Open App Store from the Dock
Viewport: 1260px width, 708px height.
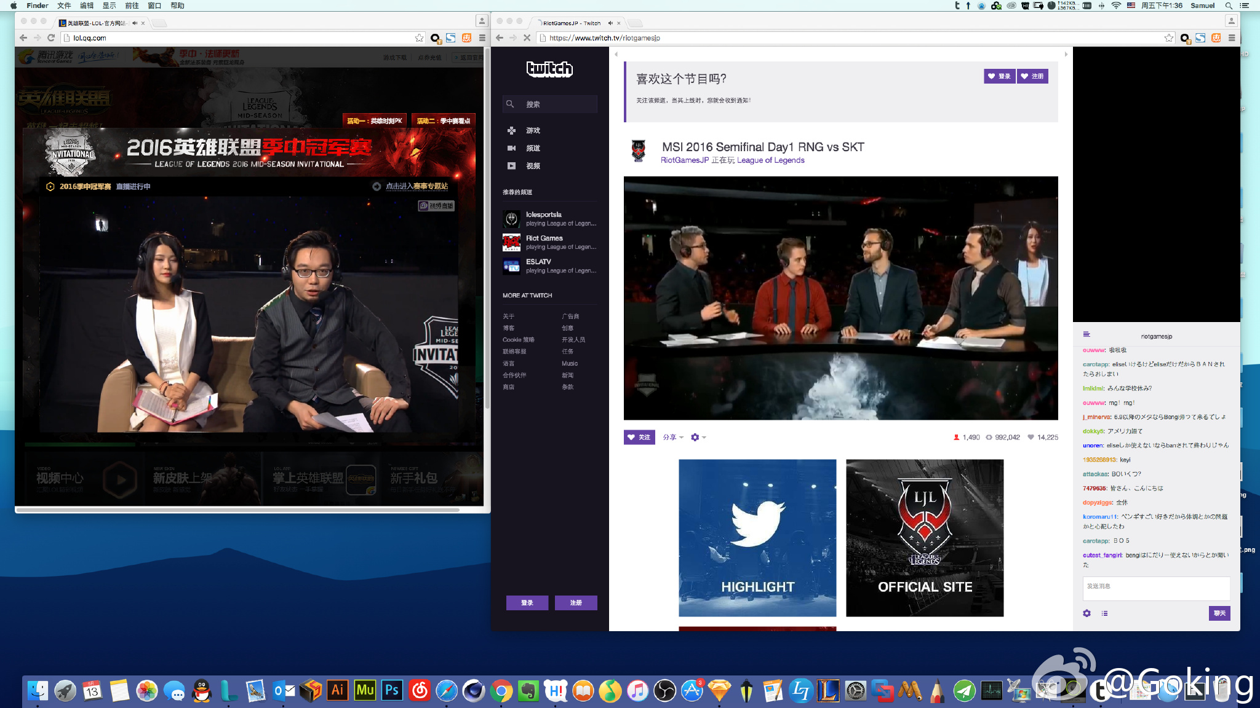[692, 691]
